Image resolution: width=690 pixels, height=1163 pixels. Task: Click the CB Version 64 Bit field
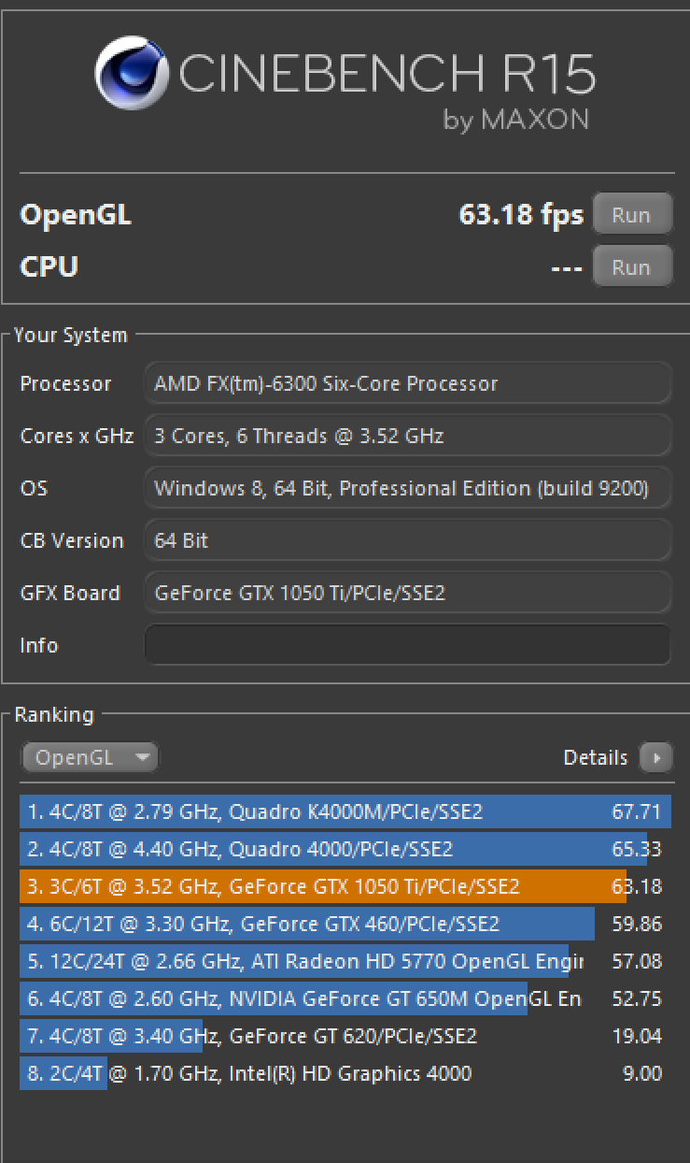coord(408,540)
